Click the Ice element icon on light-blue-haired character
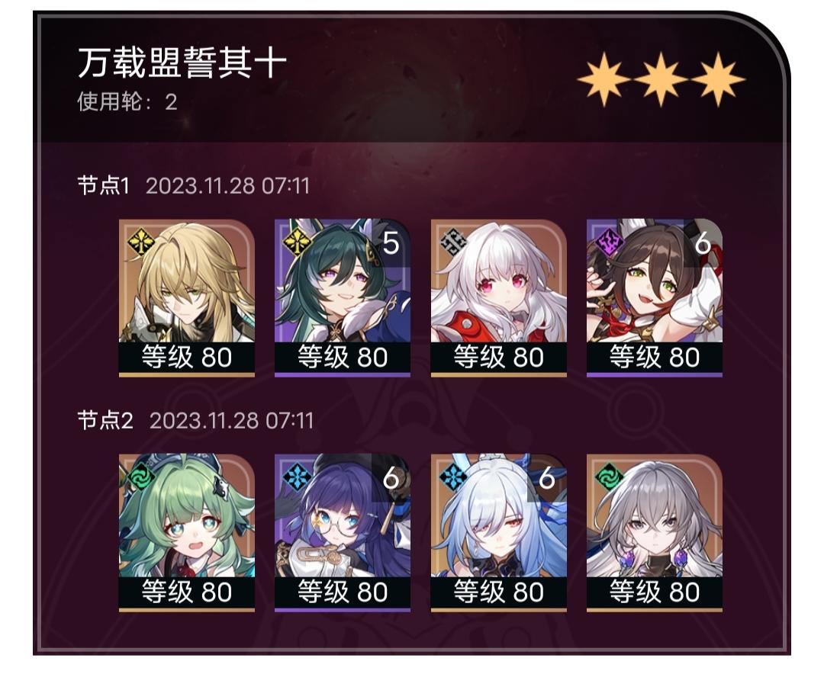The width and height of the screenshot is (824, 674). click(453, 477)
